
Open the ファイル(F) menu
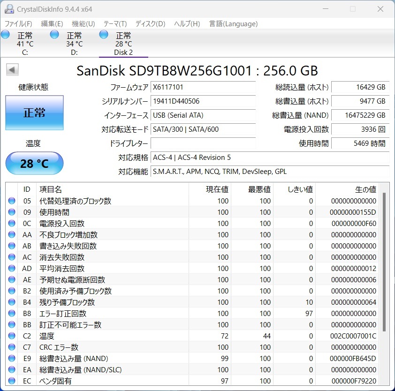click(x=18, y=24)
